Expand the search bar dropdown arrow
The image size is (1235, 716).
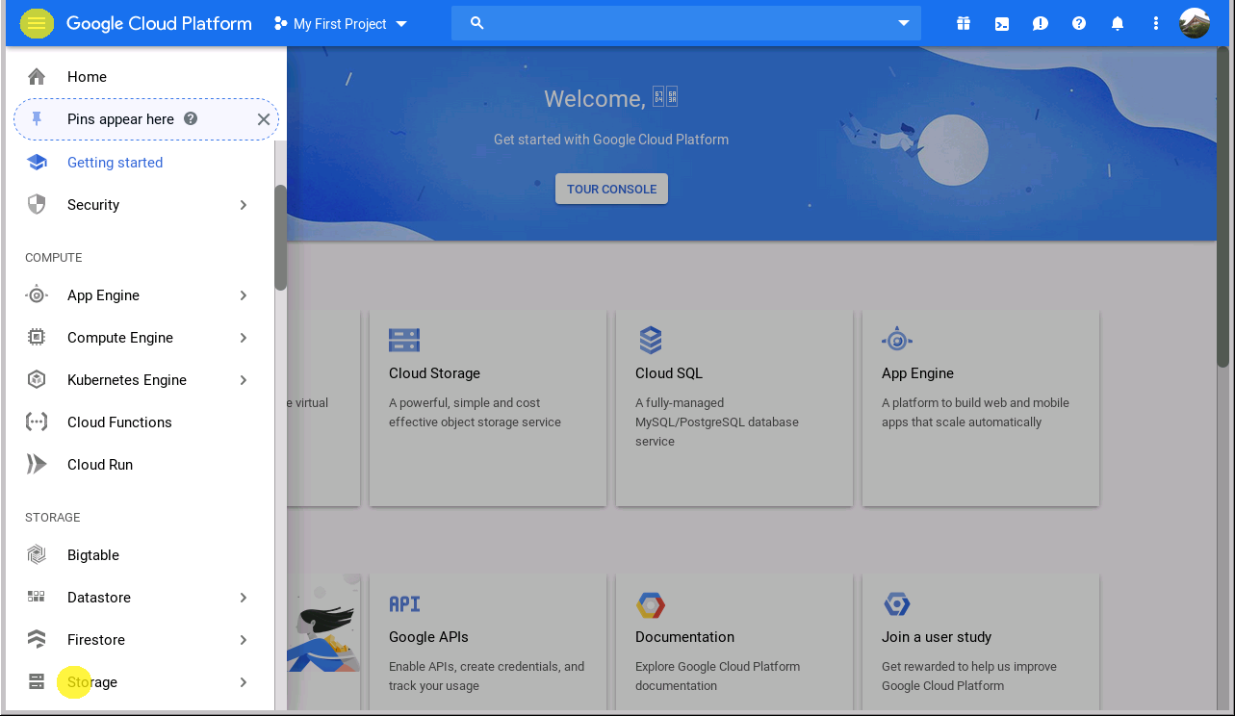coord(903,23)
